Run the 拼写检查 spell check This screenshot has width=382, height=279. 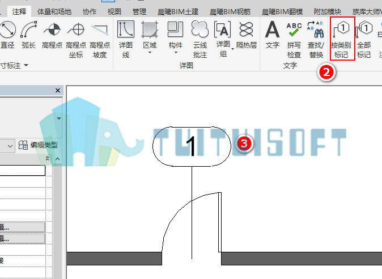[294, 40]
